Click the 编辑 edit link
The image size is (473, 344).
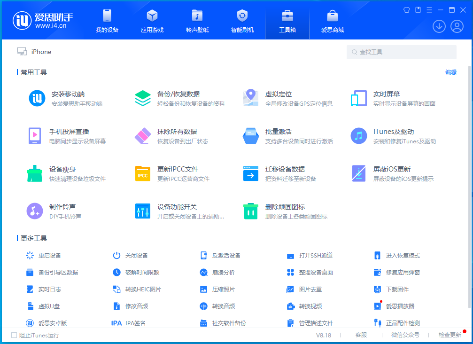pyautogui.click(x=450, y=72)
